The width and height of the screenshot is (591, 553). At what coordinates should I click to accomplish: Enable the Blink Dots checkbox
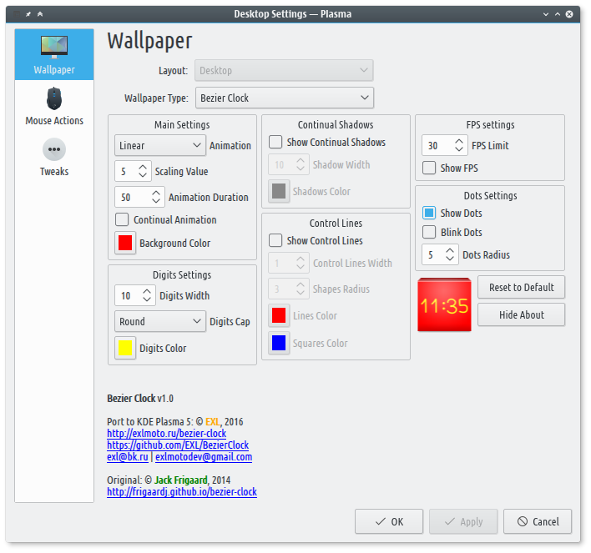[x=429, y=232]
